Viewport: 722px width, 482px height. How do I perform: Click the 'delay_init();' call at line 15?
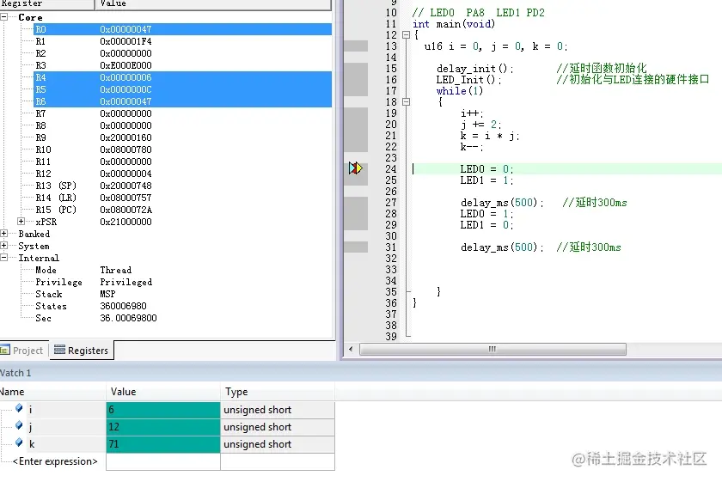[x=474, y=69]
